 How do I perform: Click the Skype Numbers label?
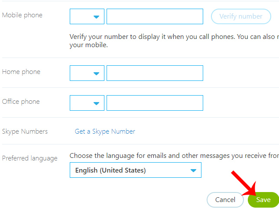[25, 131]
